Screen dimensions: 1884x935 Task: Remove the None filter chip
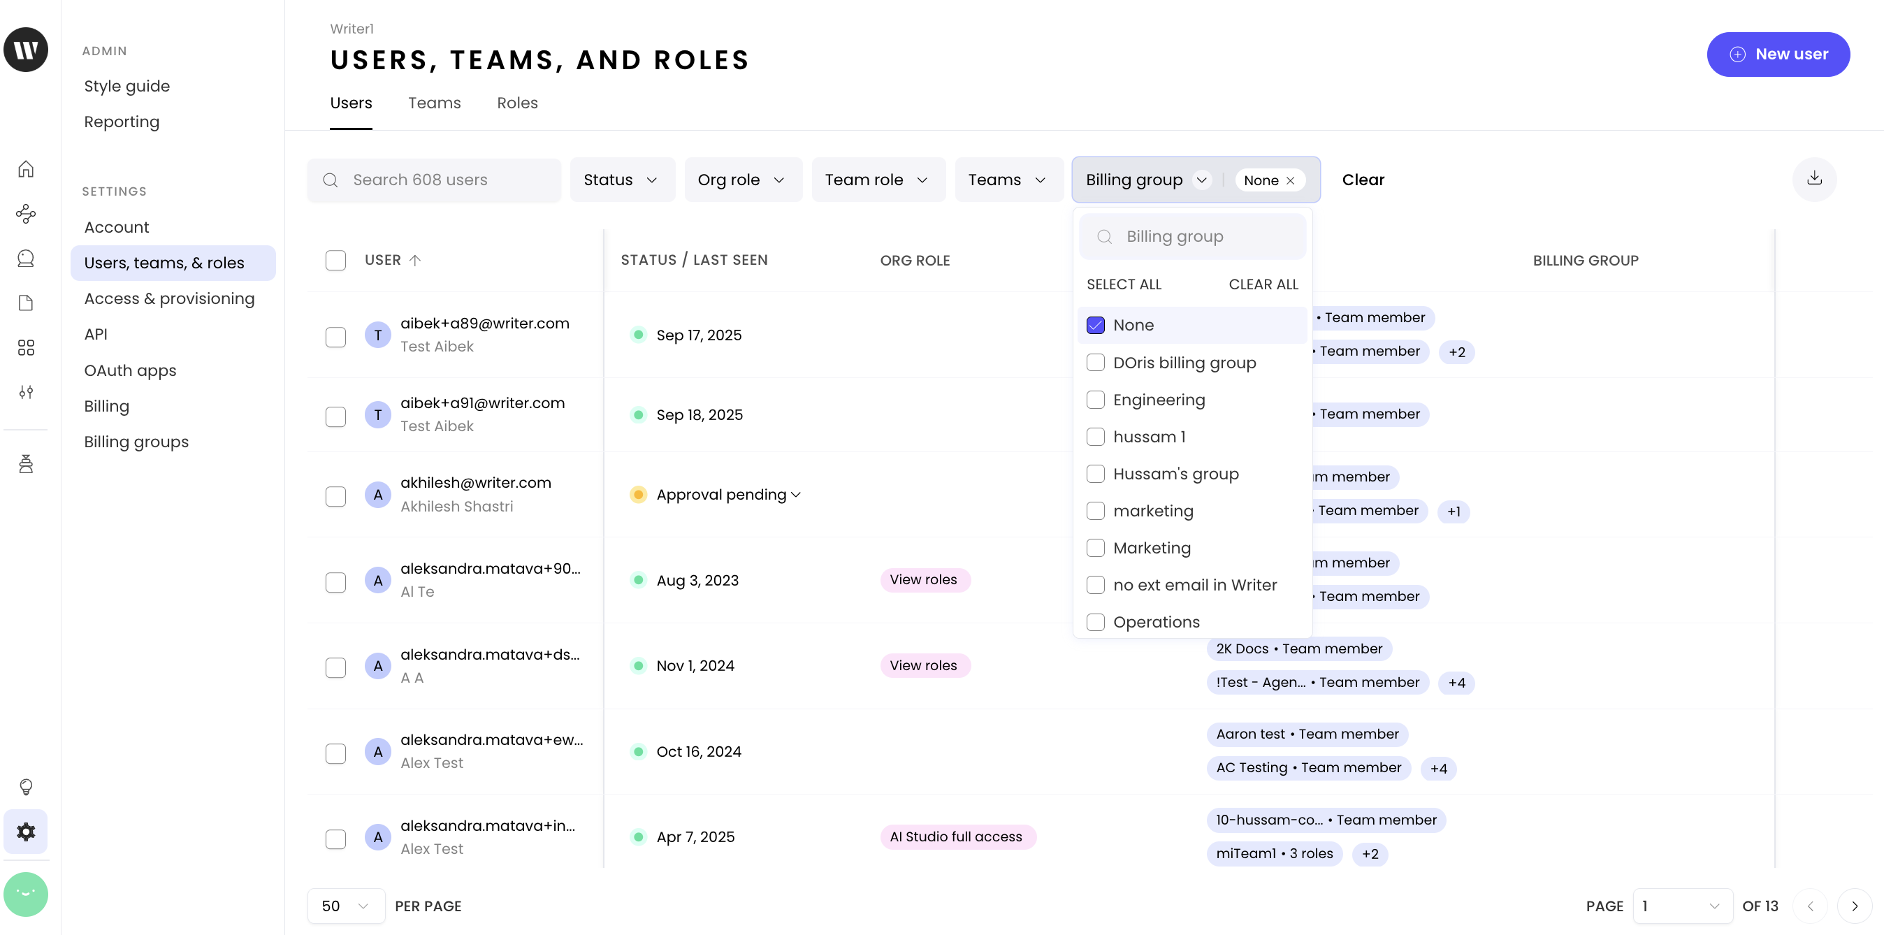coord(1290,181)
